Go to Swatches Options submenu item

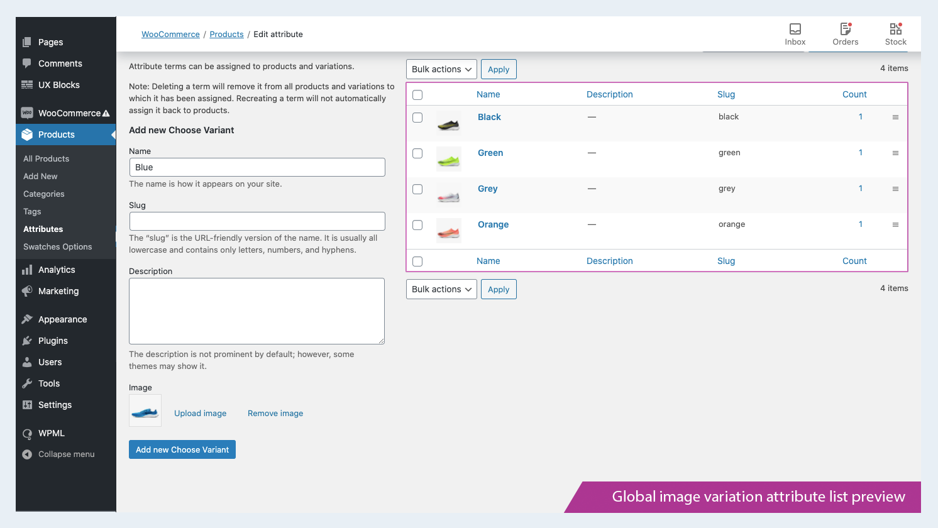(x=58, y=247)
